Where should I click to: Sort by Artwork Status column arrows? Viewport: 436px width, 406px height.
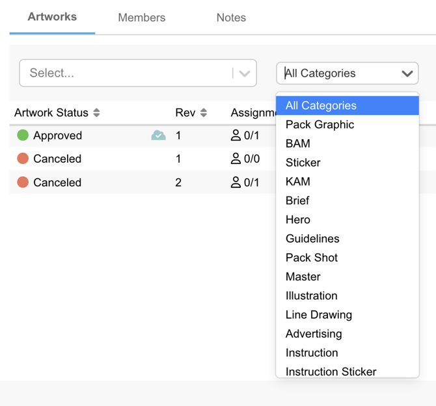pos(96,113)
